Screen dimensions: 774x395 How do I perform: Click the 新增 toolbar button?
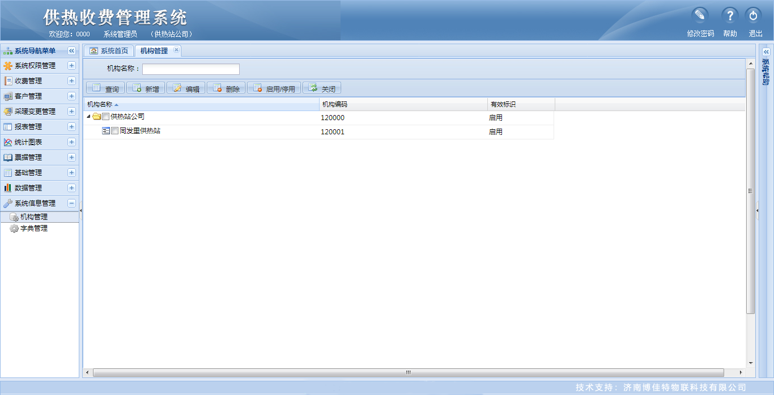point(146,88)
